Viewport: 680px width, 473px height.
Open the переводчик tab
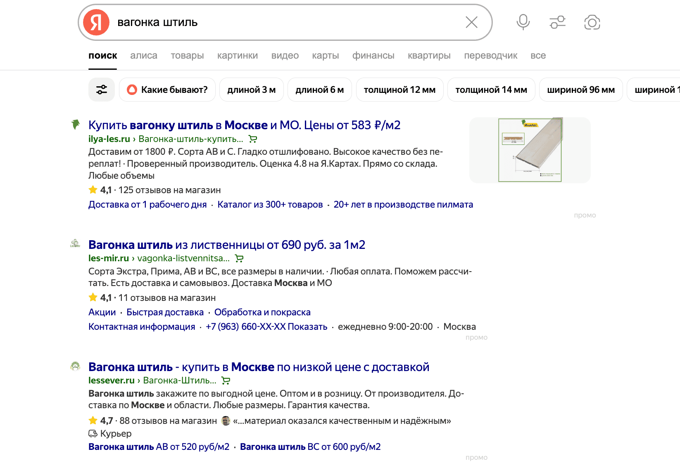[491, 55]
